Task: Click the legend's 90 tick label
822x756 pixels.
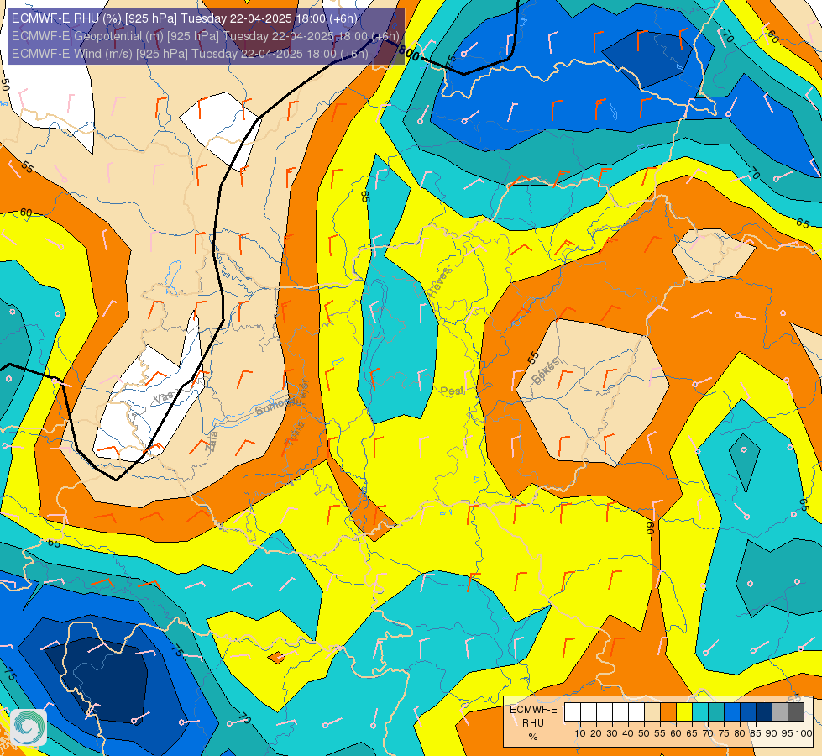Action: coord(772,733)
